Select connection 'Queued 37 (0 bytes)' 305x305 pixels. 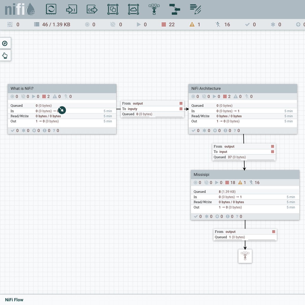[x=230, y=157]
